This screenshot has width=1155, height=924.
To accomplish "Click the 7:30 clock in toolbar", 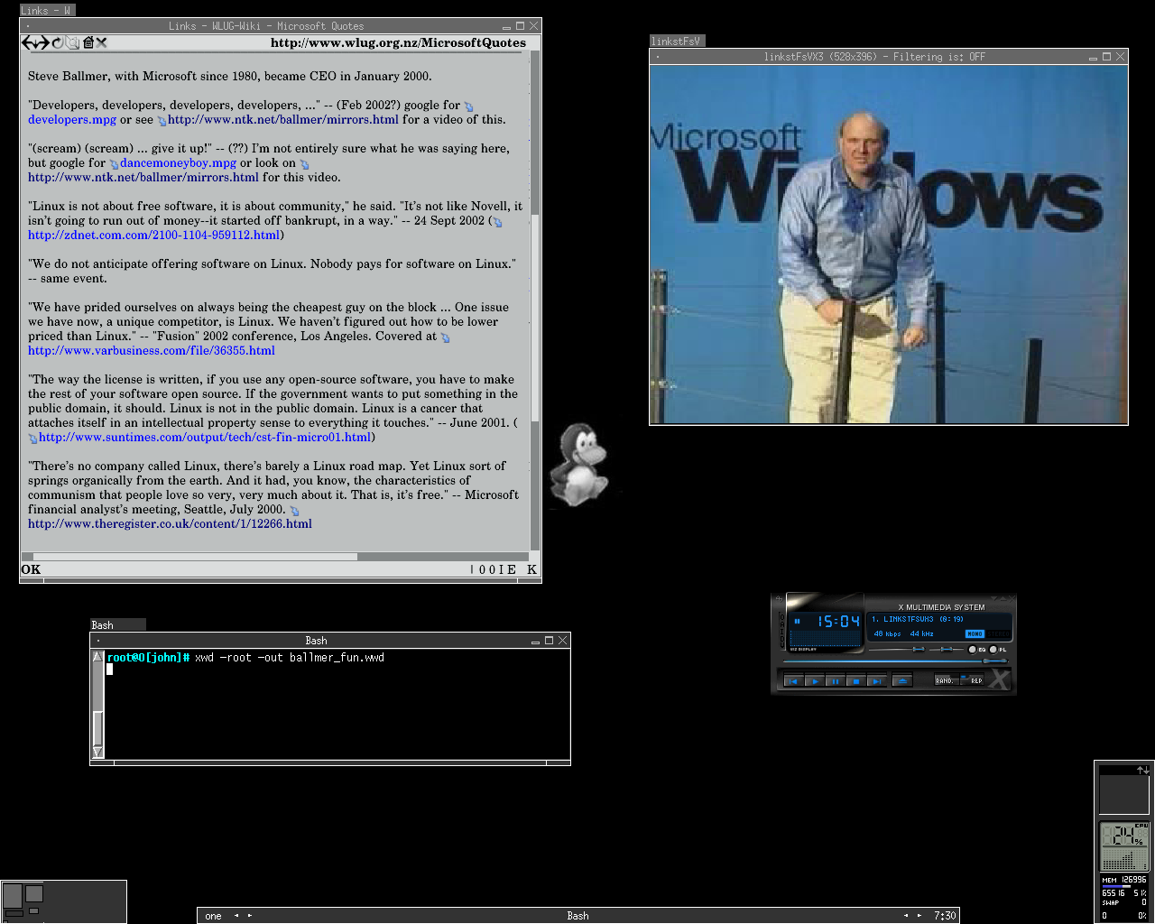I will click(x=945, y=916).
